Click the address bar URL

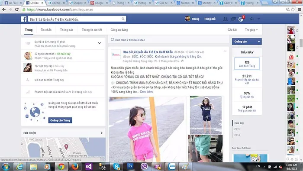[x=60, y=10]
